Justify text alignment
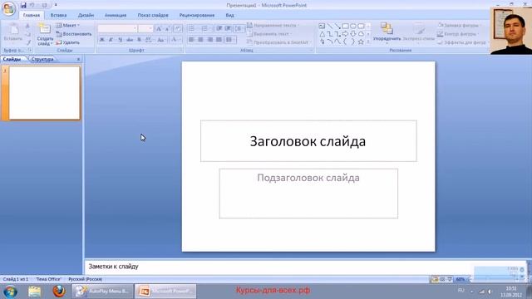This screenshot has width=532, height=299. coord(219,40)
